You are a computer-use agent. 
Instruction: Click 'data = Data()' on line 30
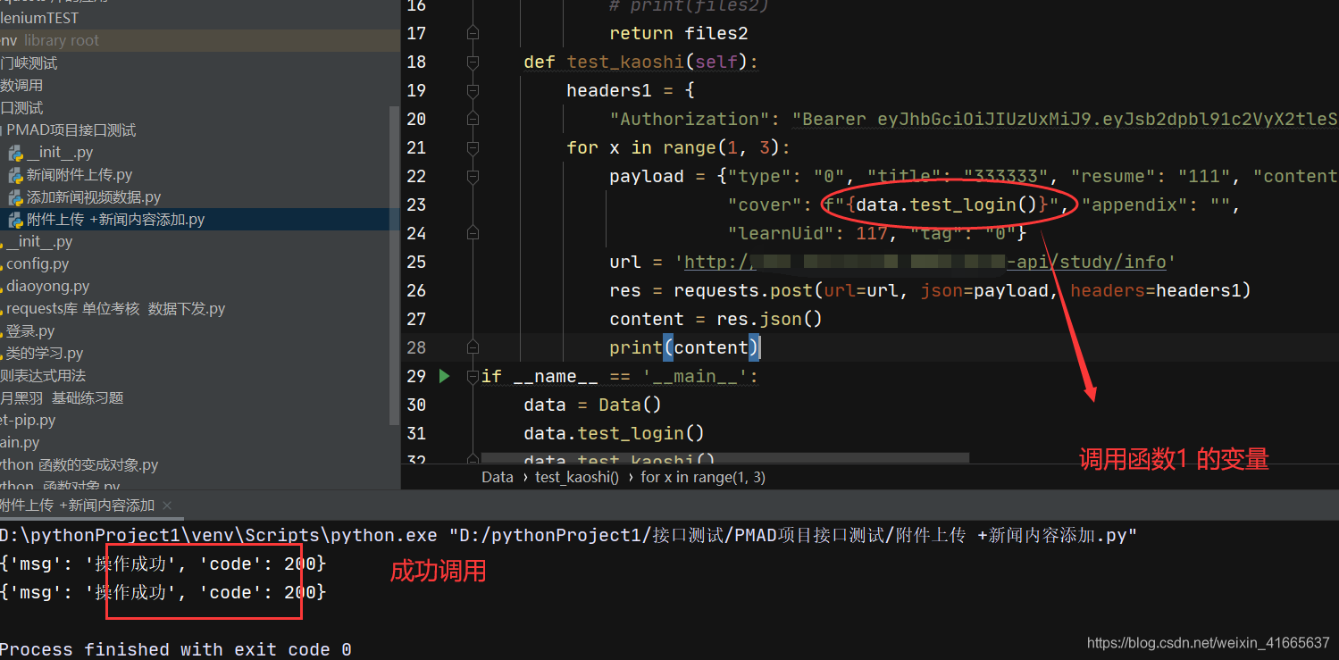point(592,405)
